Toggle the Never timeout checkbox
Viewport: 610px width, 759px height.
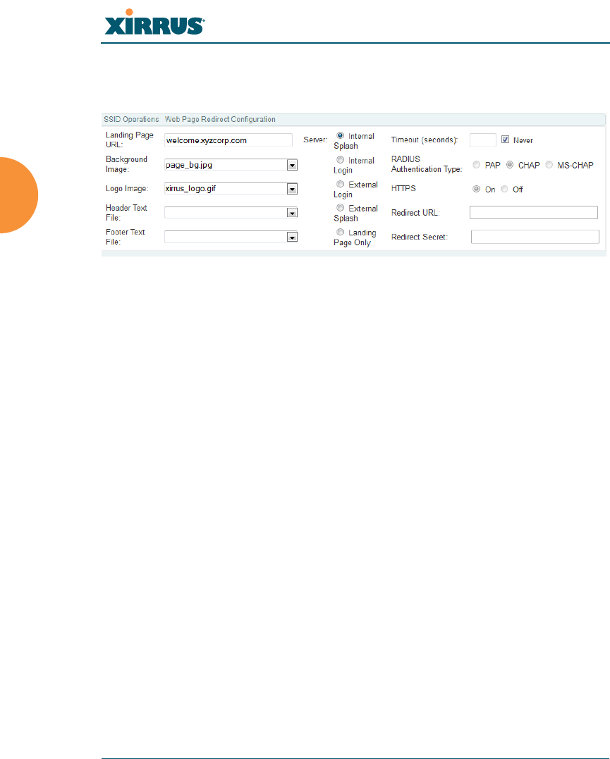click(506, 140)
